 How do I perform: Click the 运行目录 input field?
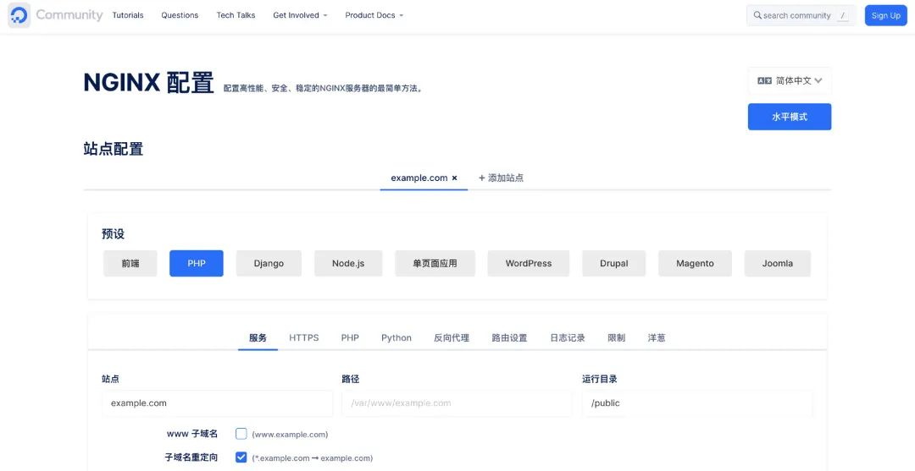697,403
